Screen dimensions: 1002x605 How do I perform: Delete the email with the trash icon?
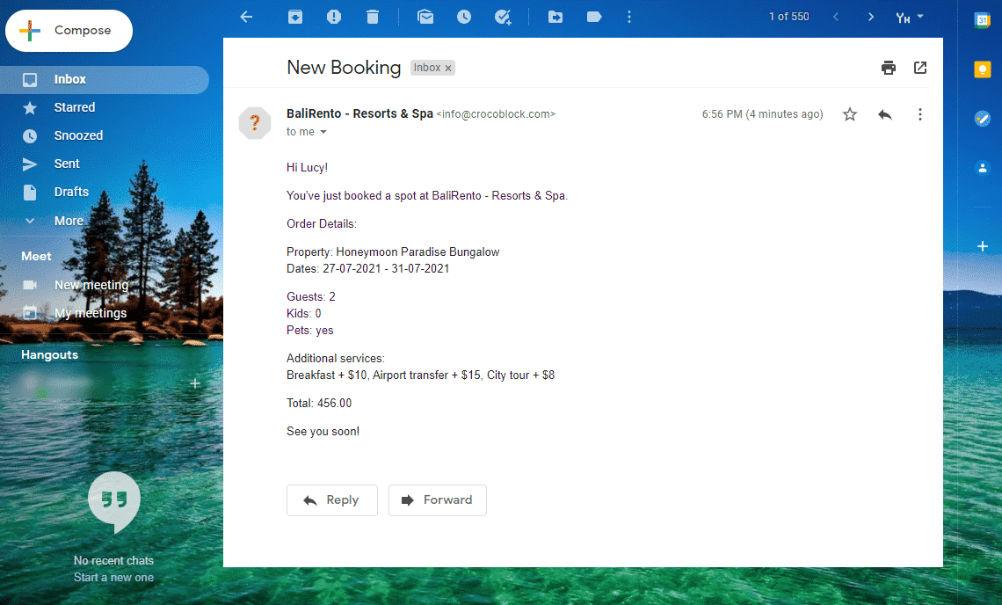373,18
